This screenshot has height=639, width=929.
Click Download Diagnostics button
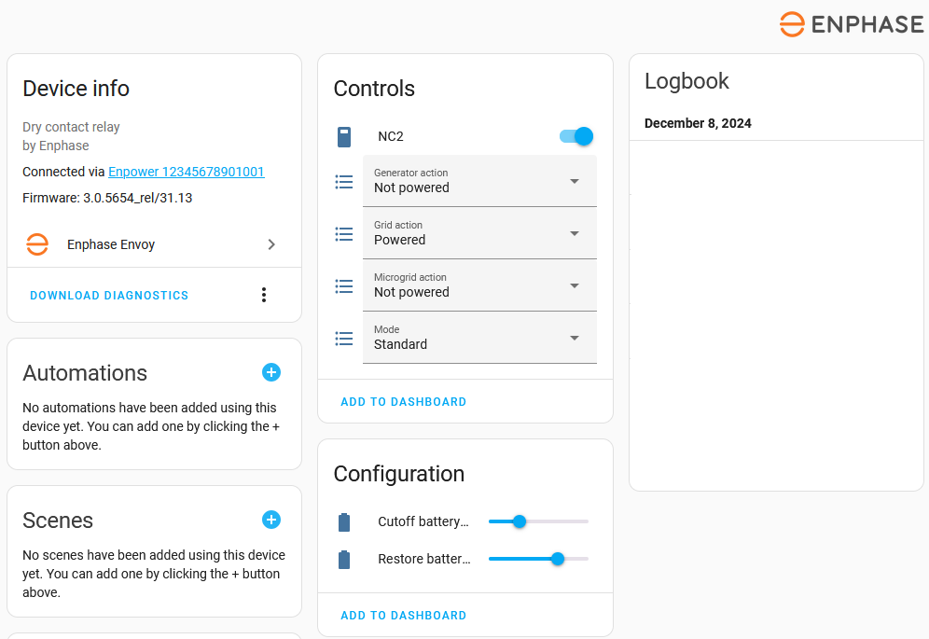109,296
